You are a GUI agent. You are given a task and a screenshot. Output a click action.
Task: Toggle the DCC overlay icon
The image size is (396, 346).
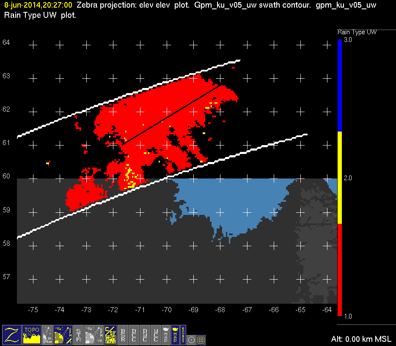134,335
